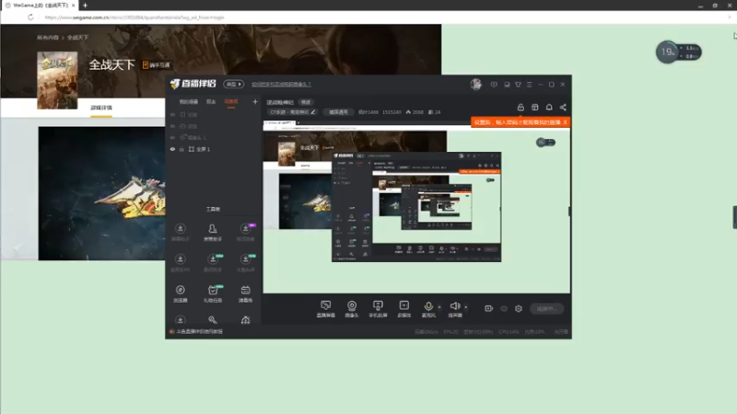
Task: Click the layout panel icon beside bell
Action: 535,108
